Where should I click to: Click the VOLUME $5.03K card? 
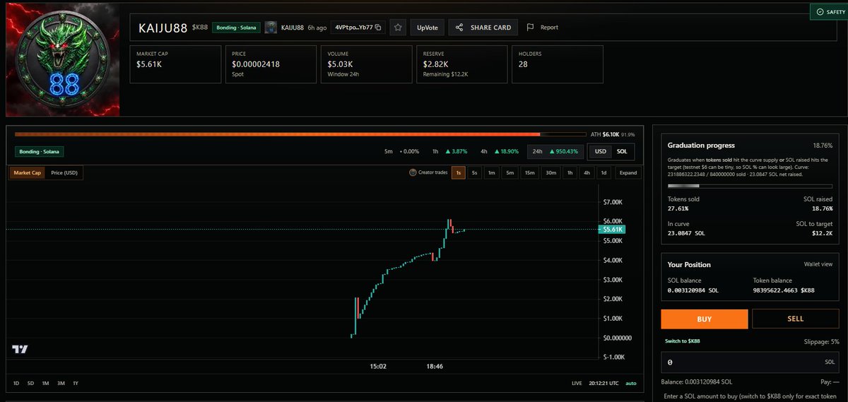pos(366,64)
